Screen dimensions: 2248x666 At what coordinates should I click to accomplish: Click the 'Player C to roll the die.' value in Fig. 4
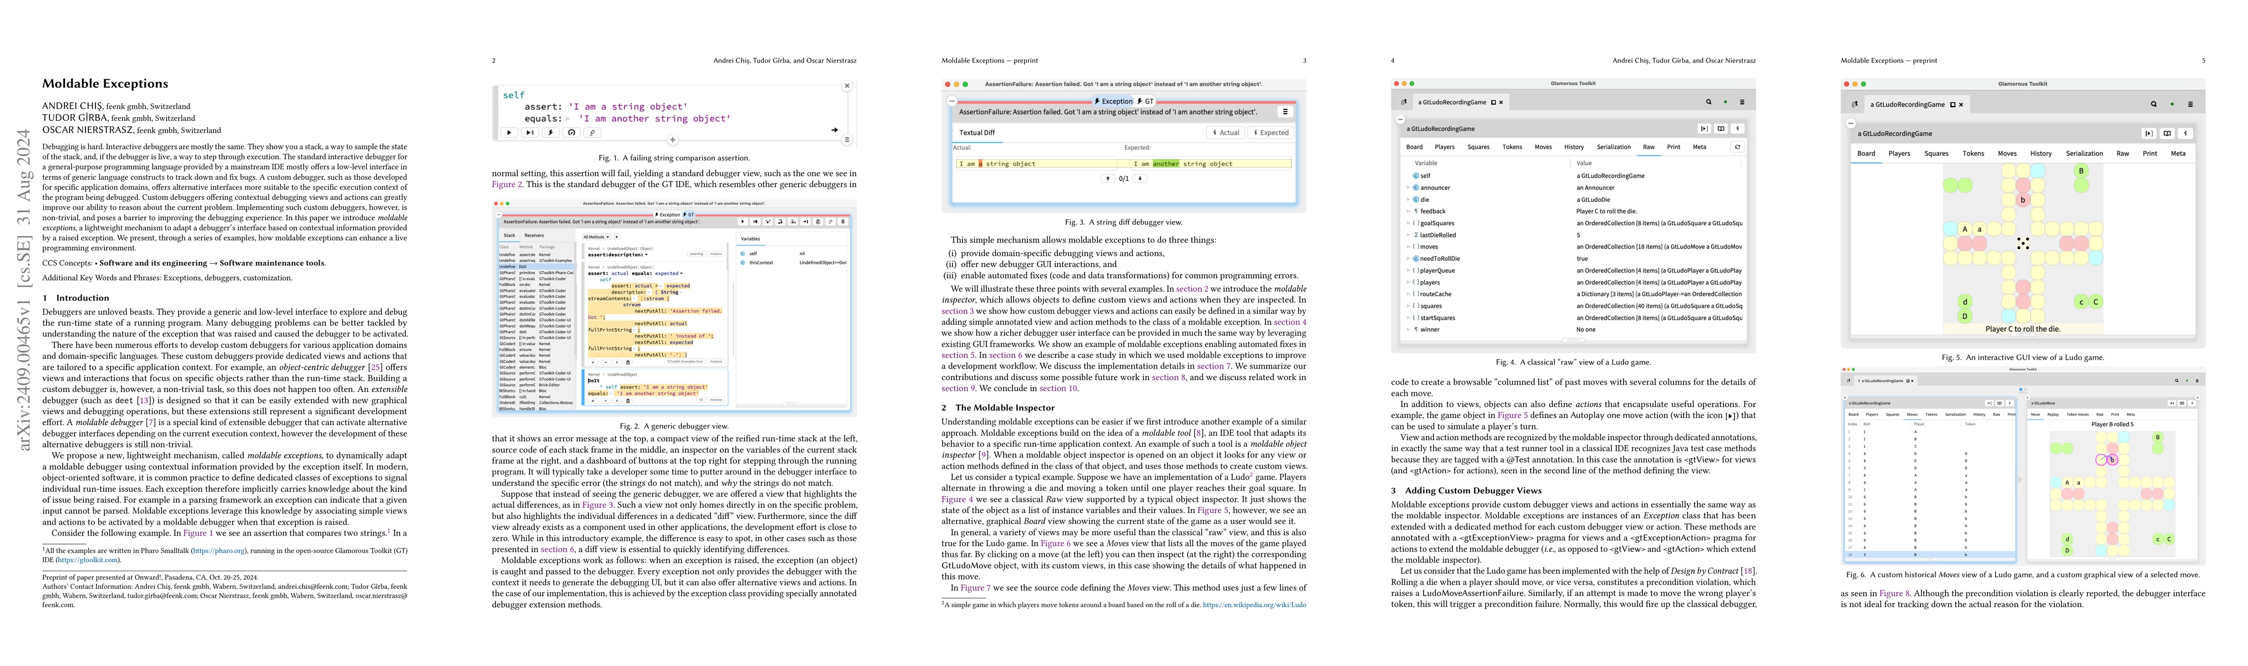1606,211
